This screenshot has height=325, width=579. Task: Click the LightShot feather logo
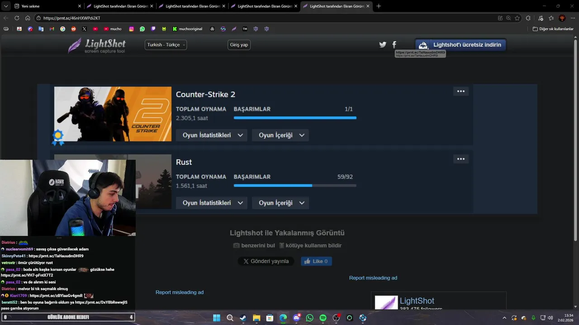97,45
